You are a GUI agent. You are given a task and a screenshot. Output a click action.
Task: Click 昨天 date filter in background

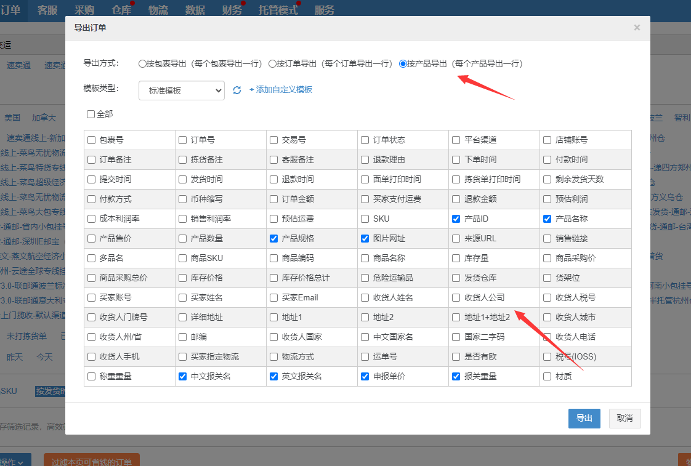click(x=15, y=357)
